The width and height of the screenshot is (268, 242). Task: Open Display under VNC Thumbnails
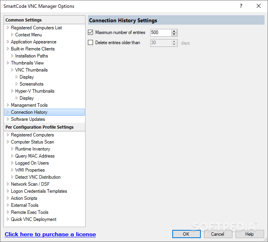[x=27, y=77]
